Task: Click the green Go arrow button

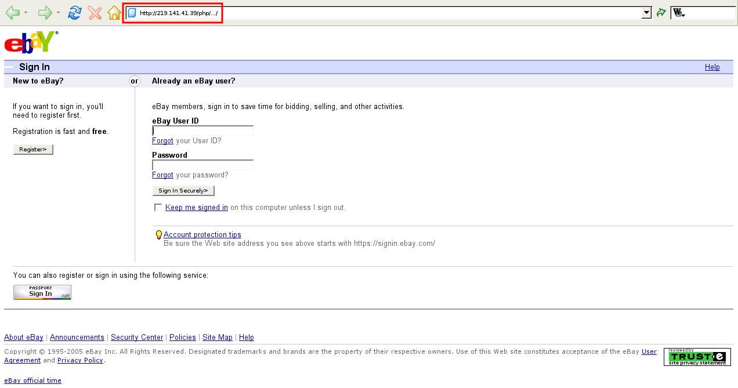Action: click(661, 13)
